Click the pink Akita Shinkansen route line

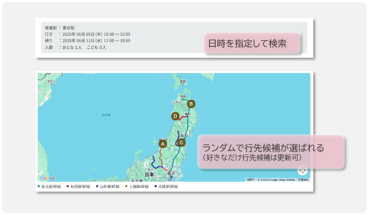[x=184, y=117]
